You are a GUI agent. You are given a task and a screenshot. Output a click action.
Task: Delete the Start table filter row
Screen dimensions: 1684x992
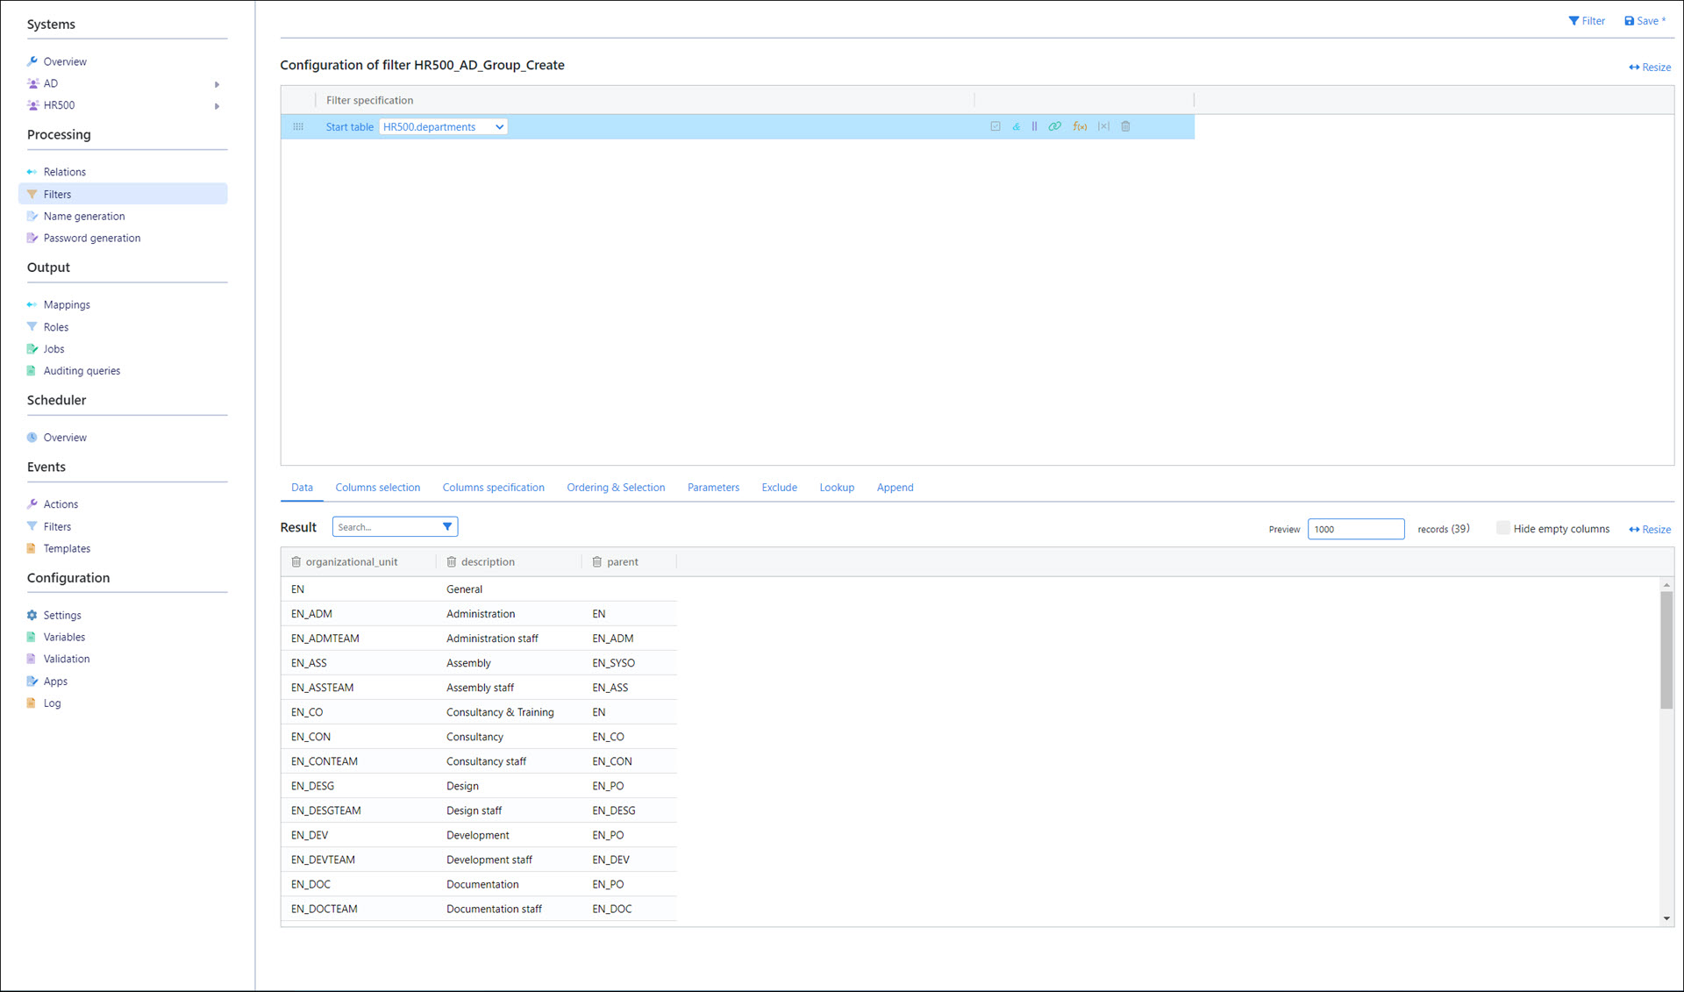pyautogui.click(x=1126, y=126)
